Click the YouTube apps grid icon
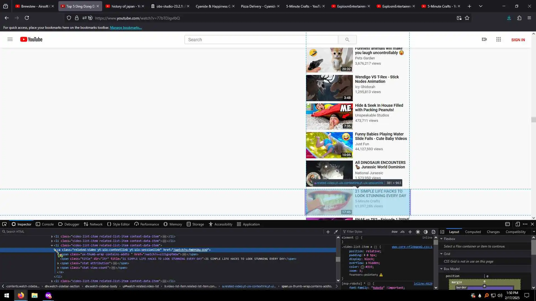The height and width of the screenshot is (301, 536). tap(499, 40)
